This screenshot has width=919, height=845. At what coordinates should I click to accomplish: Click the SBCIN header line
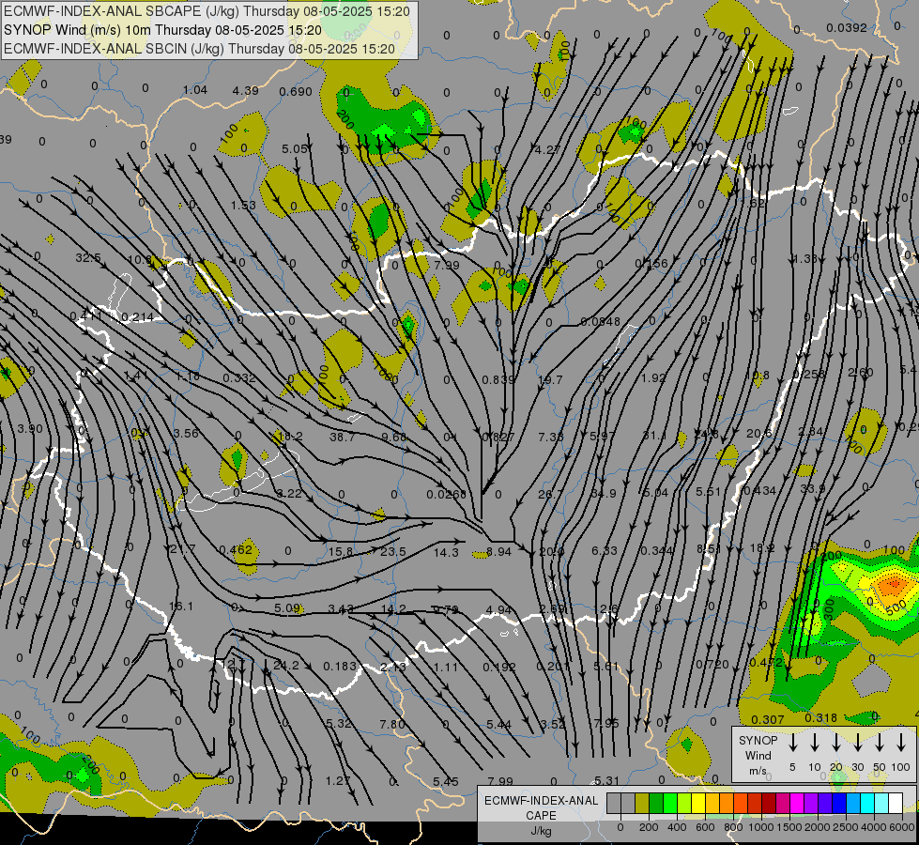click(x=199, y=49)
